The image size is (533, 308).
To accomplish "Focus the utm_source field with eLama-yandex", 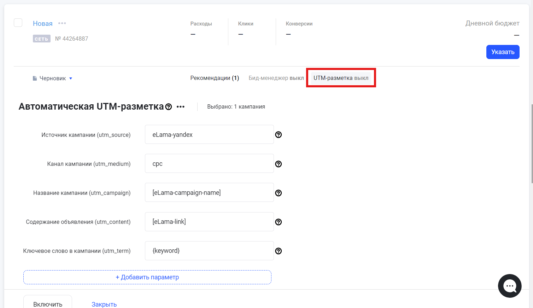I will pyautogui.click(x=209, y=134).
